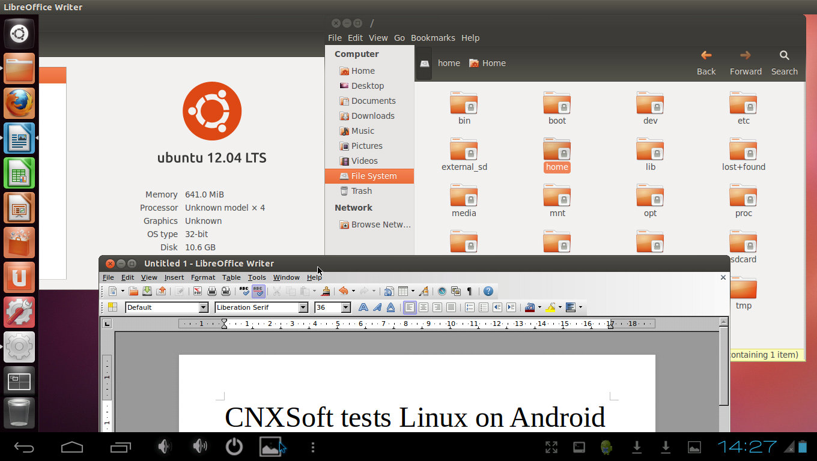Open Workspace Switcher in the launcher
The height and width of the screenshot is (461, 817).
point(19,381)
